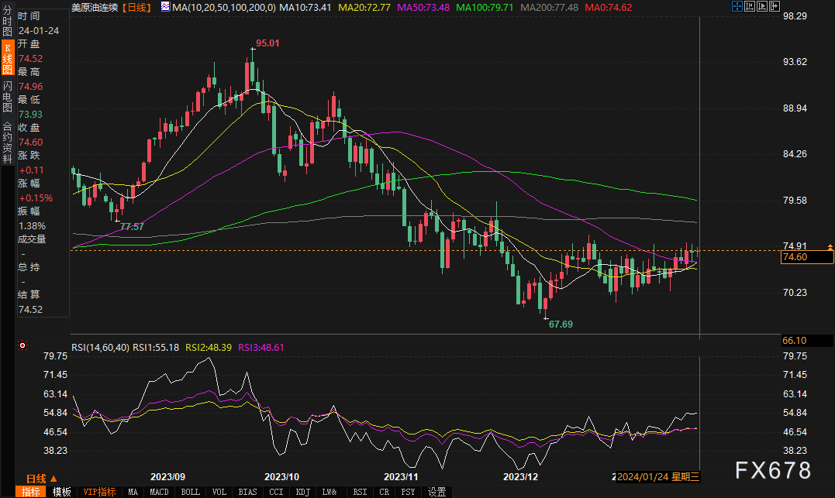Open VIP指标 indicators

click(x=99, y=492)
